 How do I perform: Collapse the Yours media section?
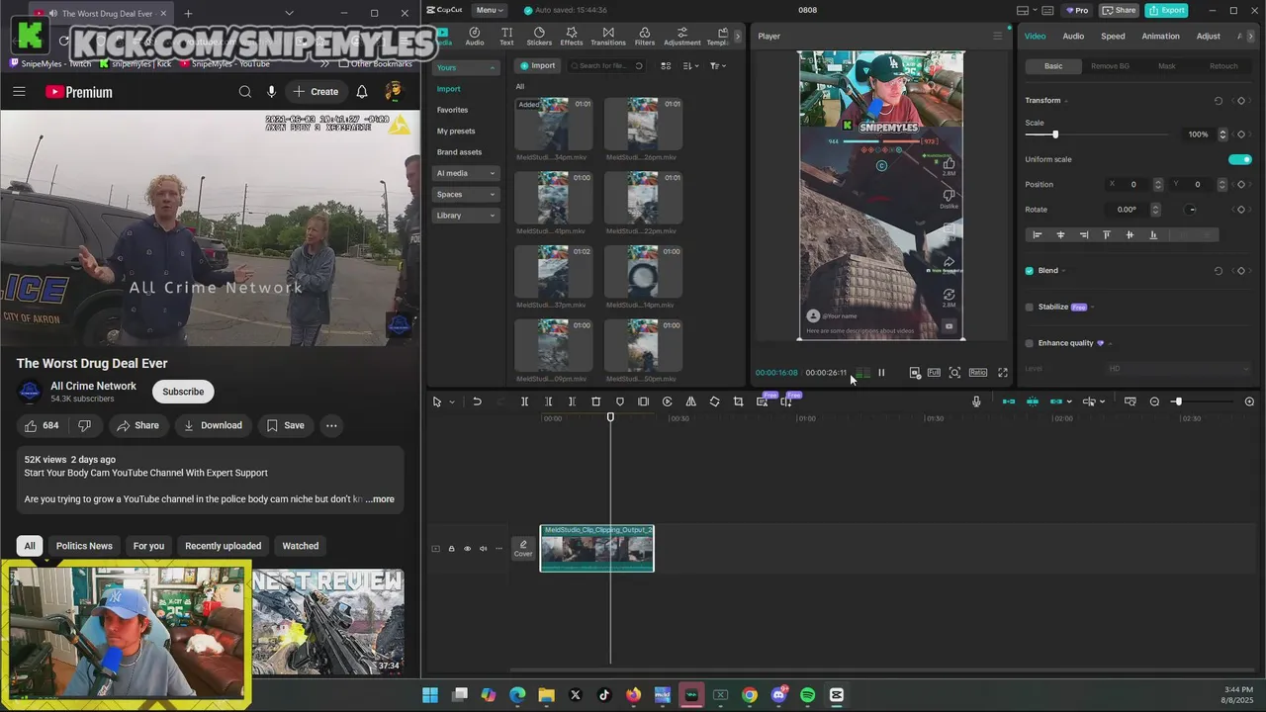466,68
